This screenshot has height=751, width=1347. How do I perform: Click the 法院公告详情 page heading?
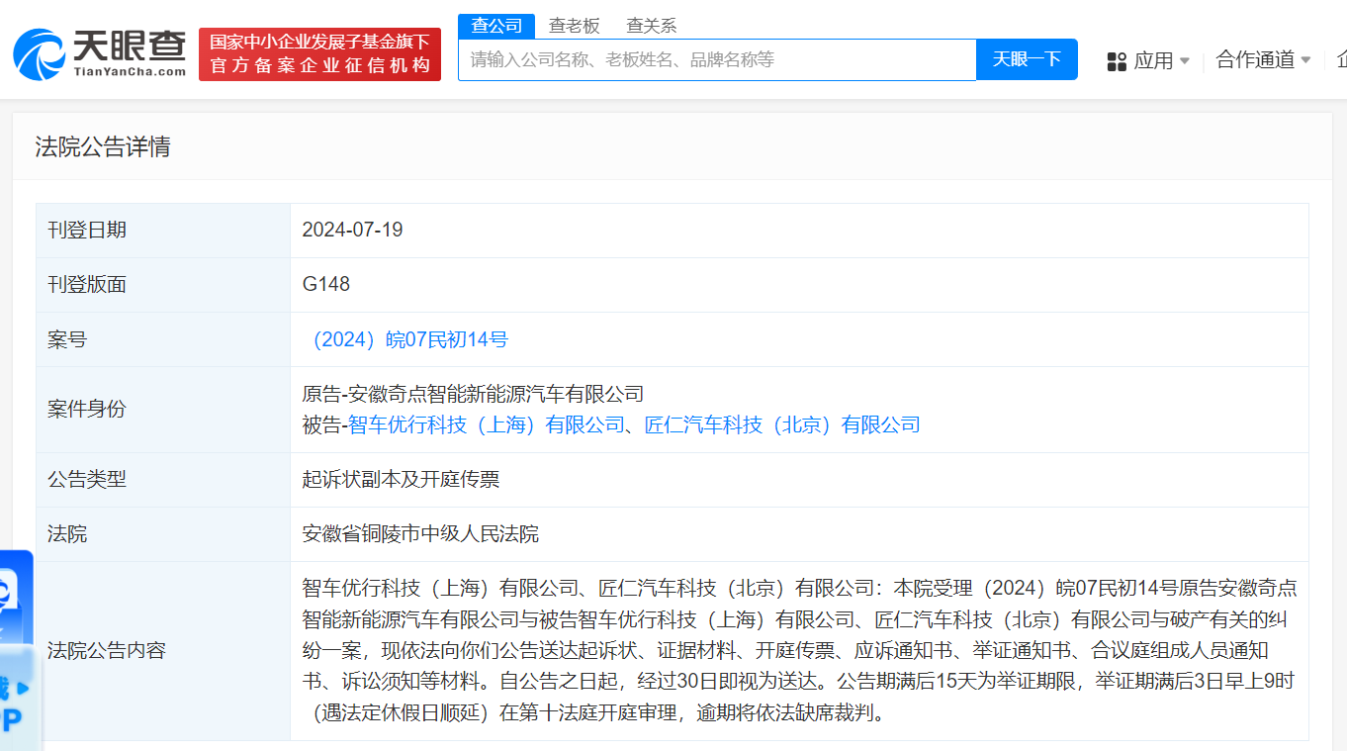(102, 146)
